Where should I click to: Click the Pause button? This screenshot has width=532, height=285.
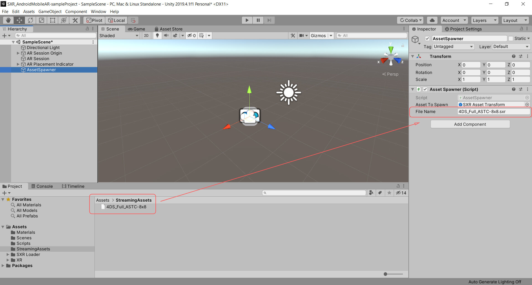click(x=258, y=20)
